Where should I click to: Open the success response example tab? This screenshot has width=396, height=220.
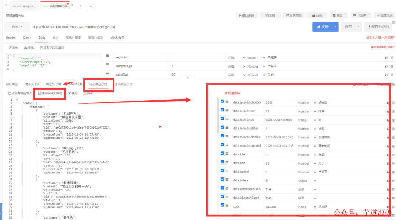98,84
